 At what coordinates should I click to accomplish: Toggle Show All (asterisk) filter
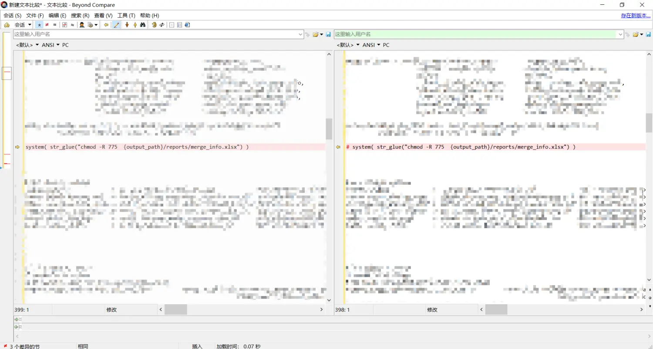tap(39, 25)
